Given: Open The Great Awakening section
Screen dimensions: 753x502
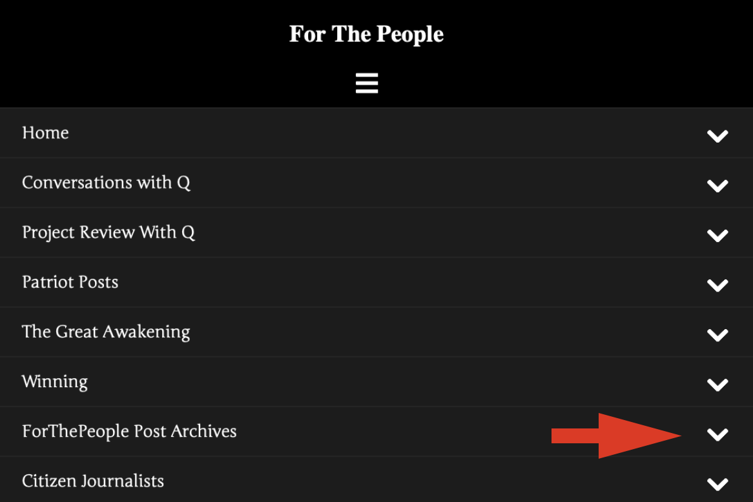Looking at the screenshot, I should click(x=106, y=332).
